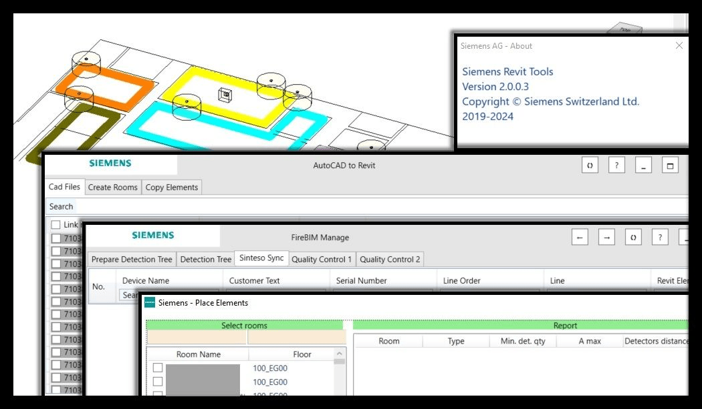The image size is (702, 409).
Task: Click the refresh icon in FireBIM Manage
Action: (633, 238)
